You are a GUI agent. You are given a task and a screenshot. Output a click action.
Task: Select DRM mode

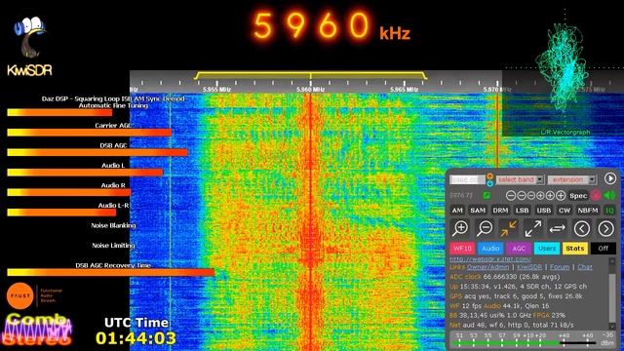click(500, 211)
